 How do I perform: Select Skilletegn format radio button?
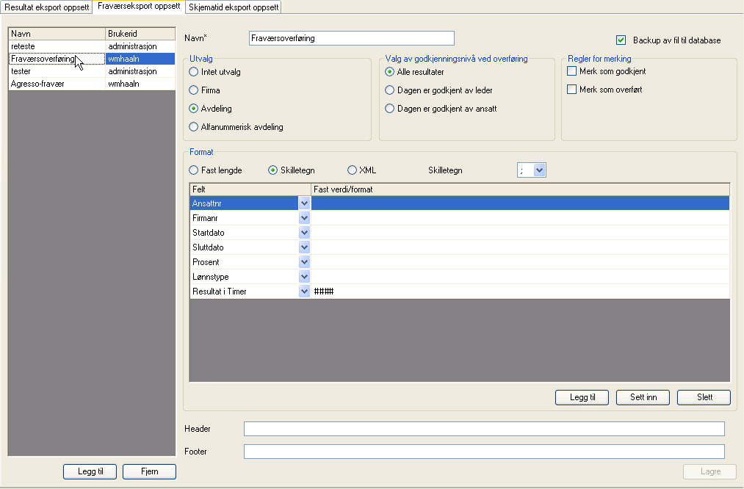[272, 170]
